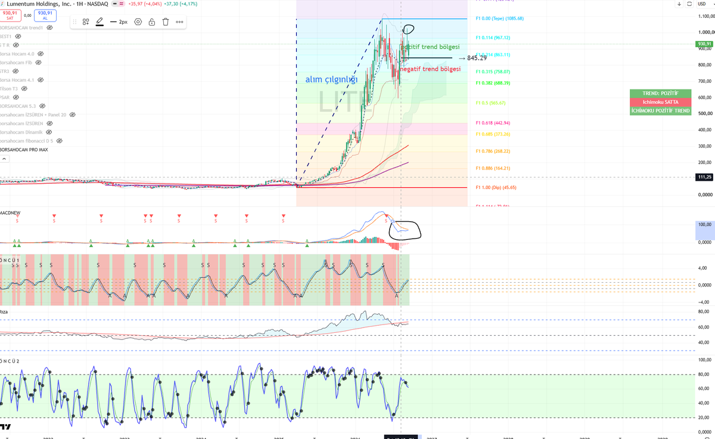Open the drawing templates icon in floating toolbar

coord(86,22)
